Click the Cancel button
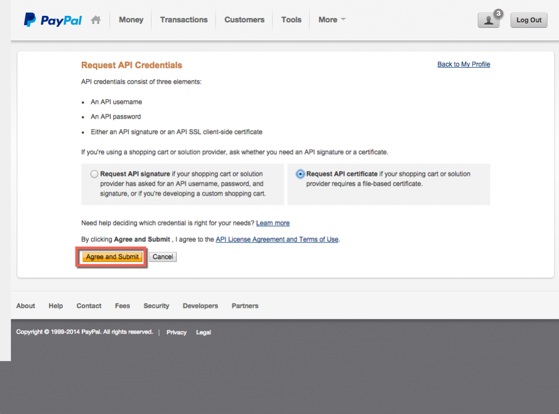The width and height of the screenshot is (559, 414). 162,256
